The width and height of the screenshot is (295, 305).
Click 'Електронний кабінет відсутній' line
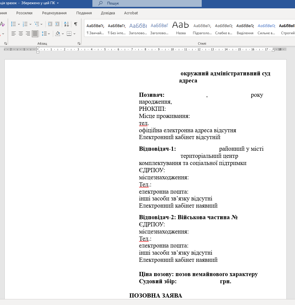click(180, 137)
